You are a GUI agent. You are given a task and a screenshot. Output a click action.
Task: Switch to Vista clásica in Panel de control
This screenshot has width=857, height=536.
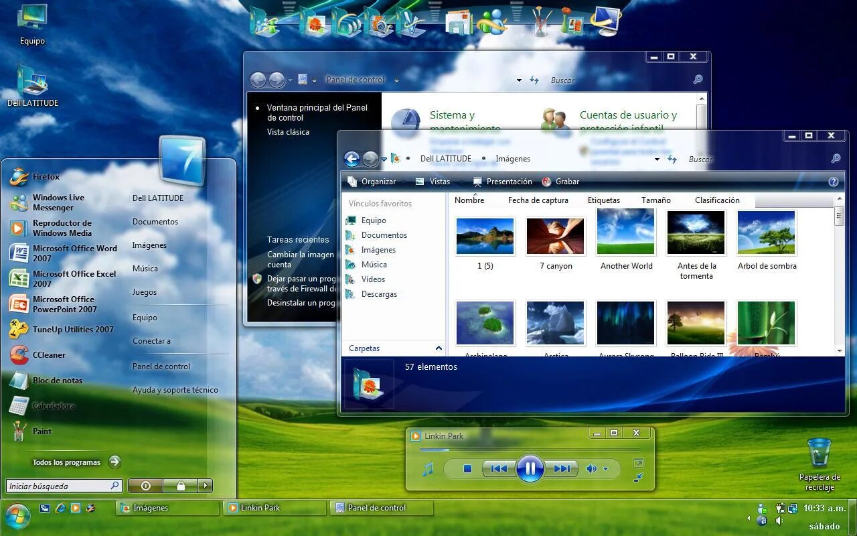[288, 132]
